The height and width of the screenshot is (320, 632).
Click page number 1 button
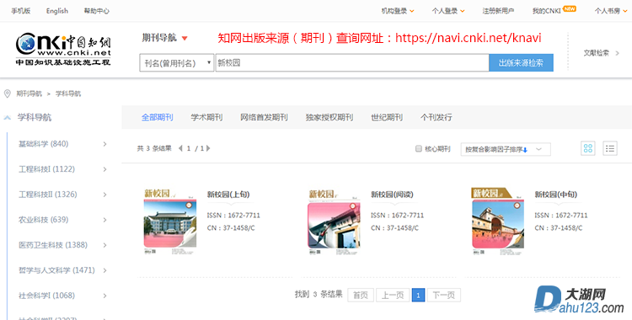[418, 296]
